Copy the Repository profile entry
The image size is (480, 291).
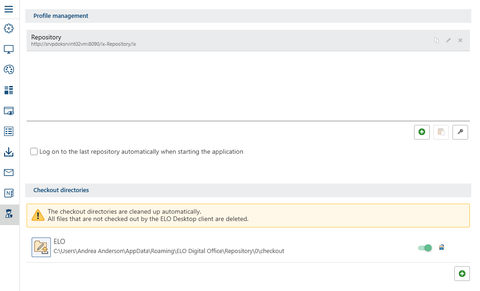point(436,40)
